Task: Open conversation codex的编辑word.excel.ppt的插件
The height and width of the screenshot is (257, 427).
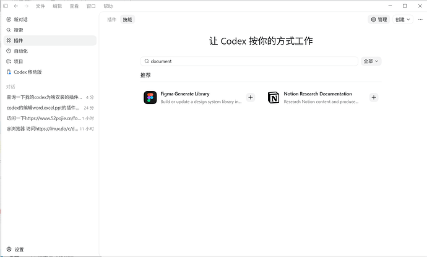Action: (50, 108)
